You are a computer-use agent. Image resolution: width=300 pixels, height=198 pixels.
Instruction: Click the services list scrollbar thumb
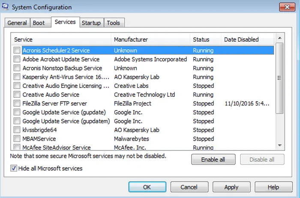point(279,78)
